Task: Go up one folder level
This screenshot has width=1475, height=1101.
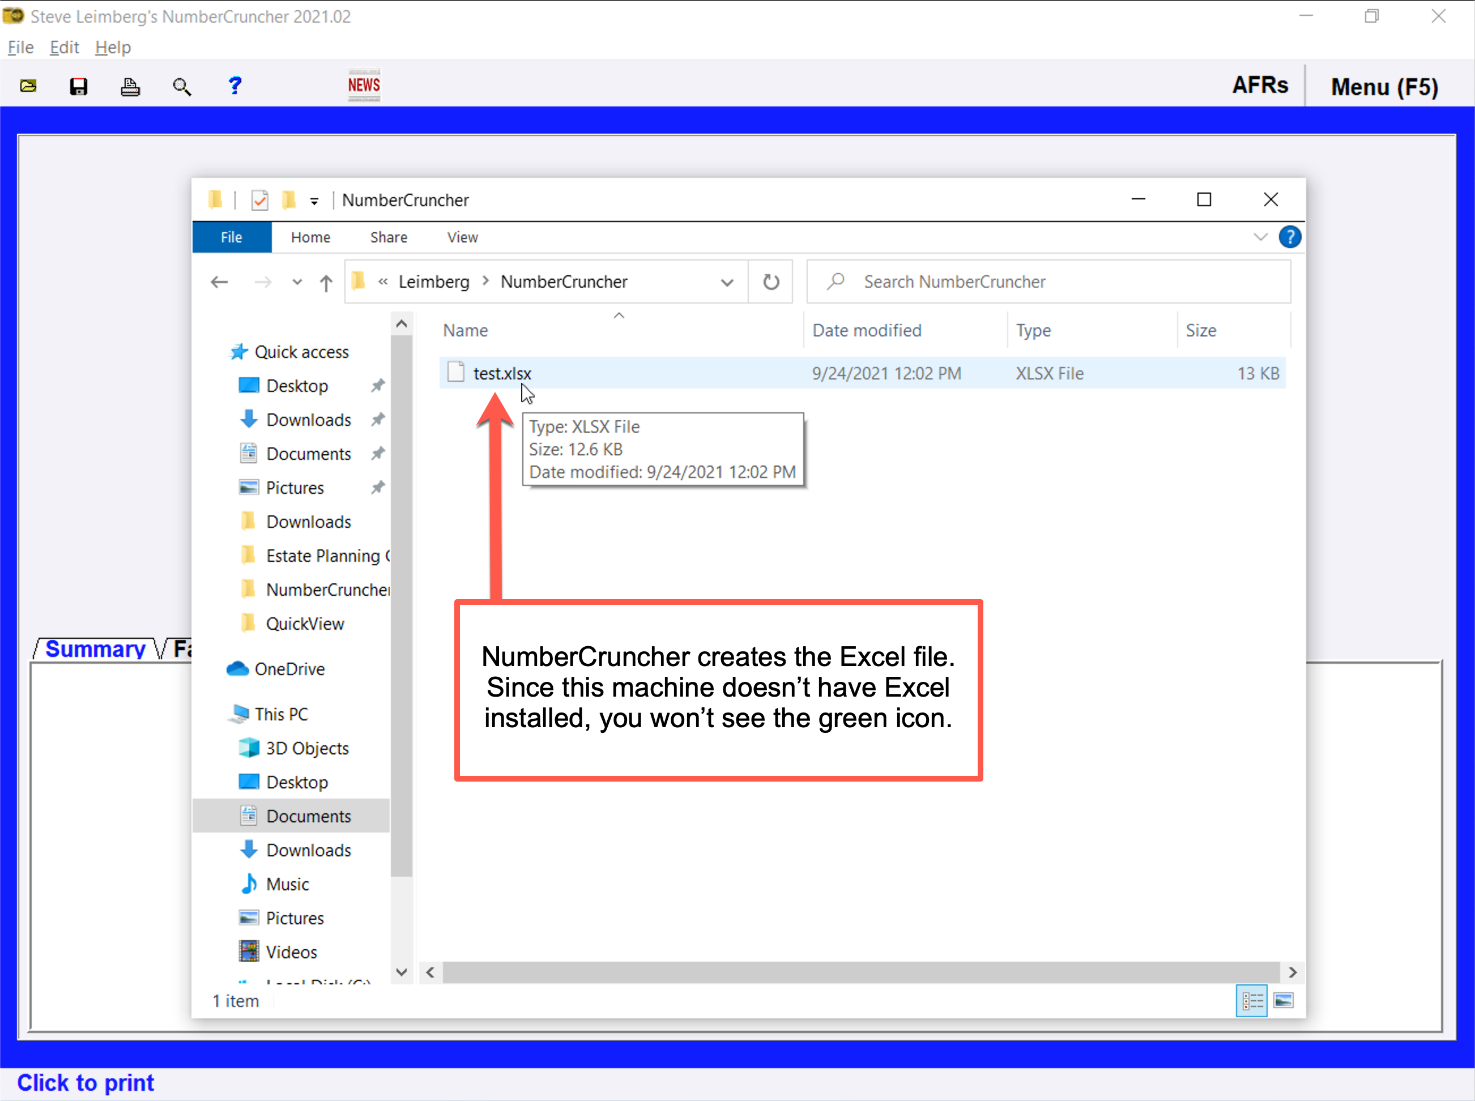Action: 326,283
